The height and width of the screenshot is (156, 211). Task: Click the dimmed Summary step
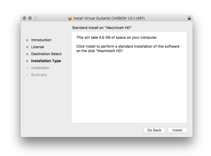click(39, 75)
